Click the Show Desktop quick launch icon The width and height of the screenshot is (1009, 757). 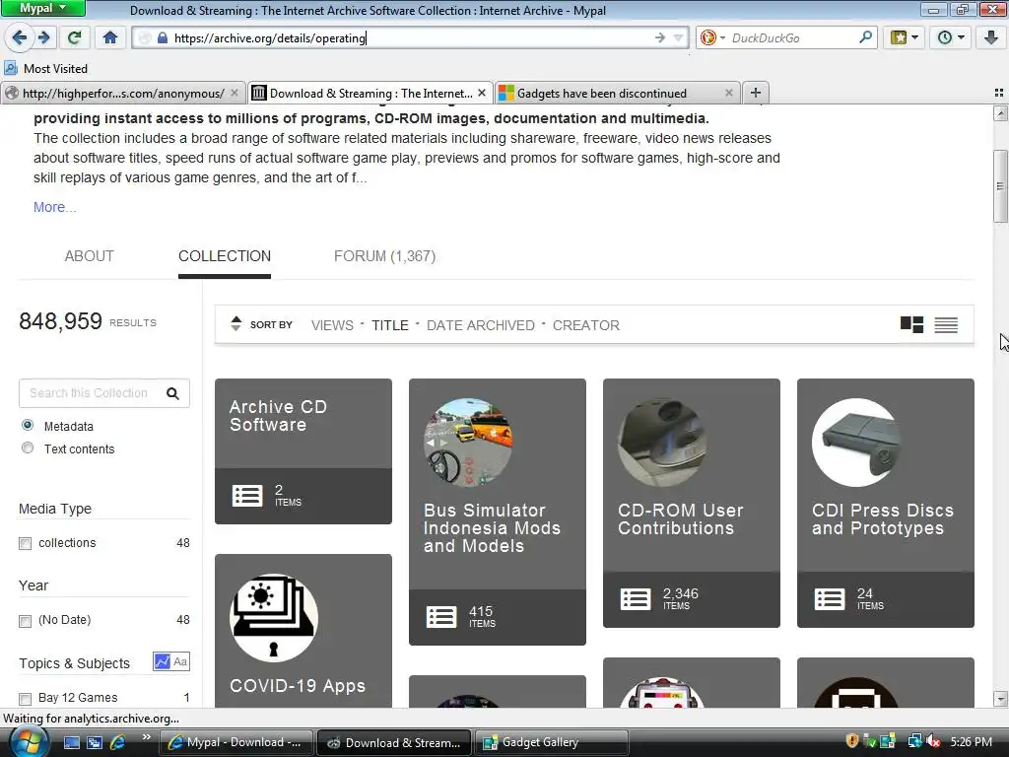[71, 742]
